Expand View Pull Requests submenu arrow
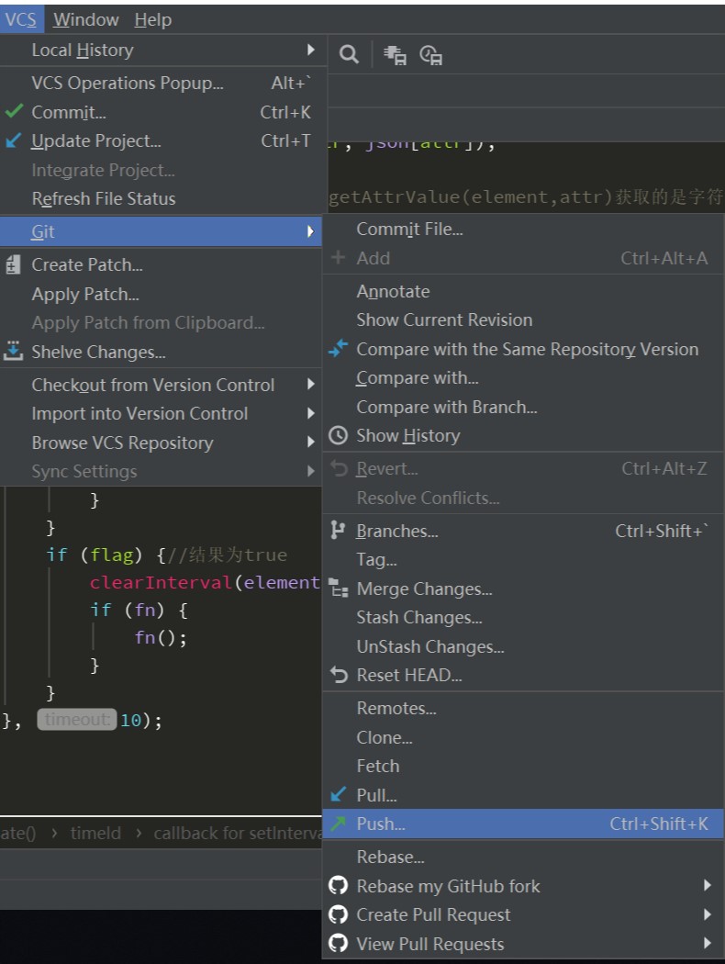The height and width of the screenshot is (964, 725). [x=708, y=943]
